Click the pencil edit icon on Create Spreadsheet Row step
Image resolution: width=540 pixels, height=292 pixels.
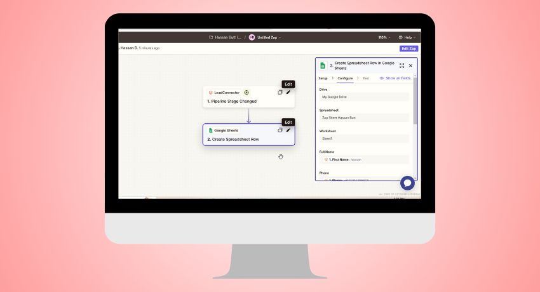pos(288,130)
